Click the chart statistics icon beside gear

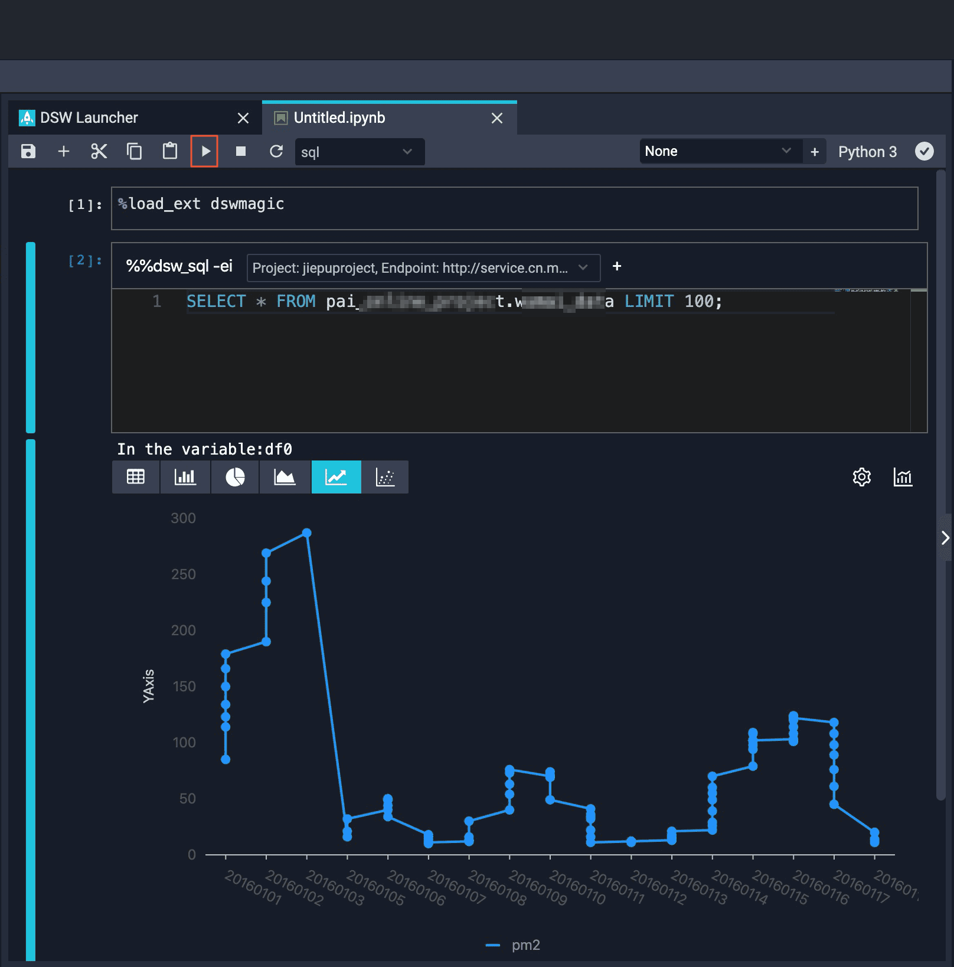tap(903, 477)
